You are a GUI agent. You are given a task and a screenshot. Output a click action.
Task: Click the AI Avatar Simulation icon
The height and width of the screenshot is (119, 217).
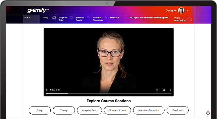click(106, 18)
